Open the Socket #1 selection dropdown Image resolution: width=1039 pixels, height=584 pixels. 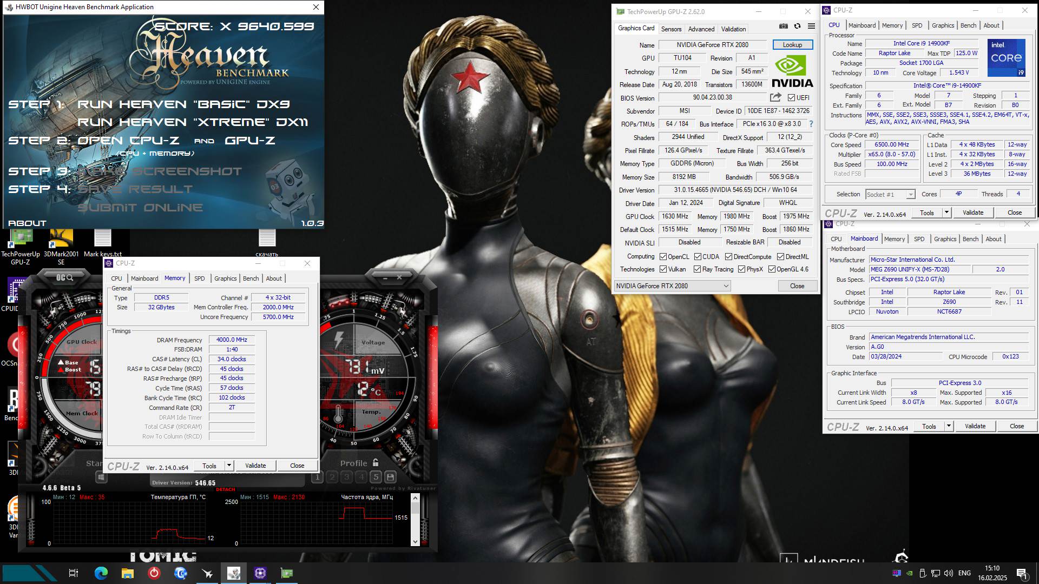[x=890, y=194]
